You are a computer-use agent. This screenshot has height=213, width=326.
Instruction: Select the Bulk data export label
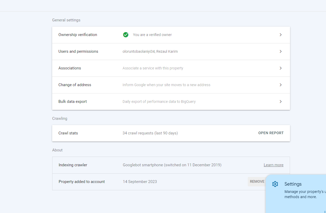pos(73,102)
